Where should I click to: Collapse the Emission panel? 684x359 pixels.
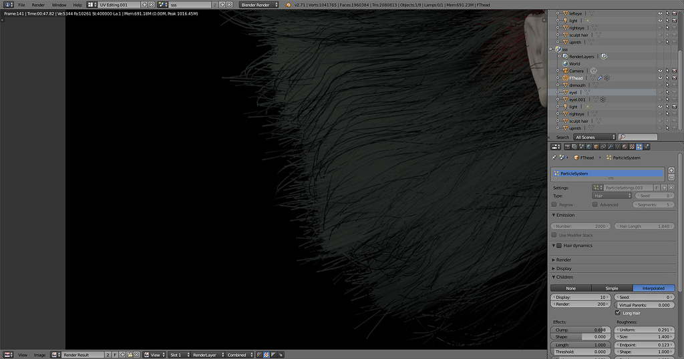click(x=565, y=215)
